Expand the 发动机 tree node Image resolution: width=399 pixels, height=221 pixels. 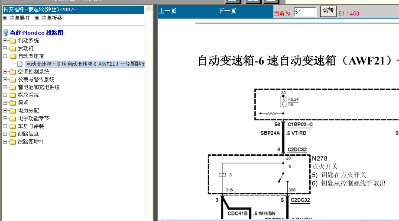tap(5, 48)
